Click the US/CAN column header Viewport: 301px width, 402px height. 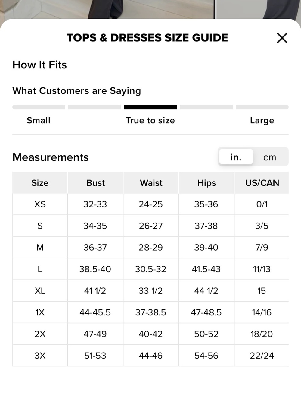(262, 183)
